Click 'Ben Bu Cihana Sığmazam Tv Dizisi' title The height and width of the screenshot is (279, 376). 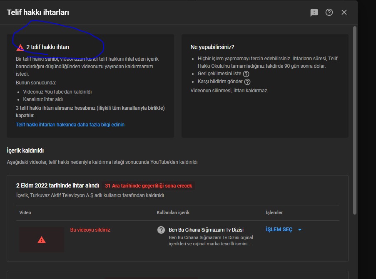206,230
